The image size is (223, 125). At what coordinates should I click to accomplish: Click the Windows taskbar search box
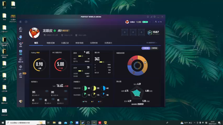tap(26, 122)
